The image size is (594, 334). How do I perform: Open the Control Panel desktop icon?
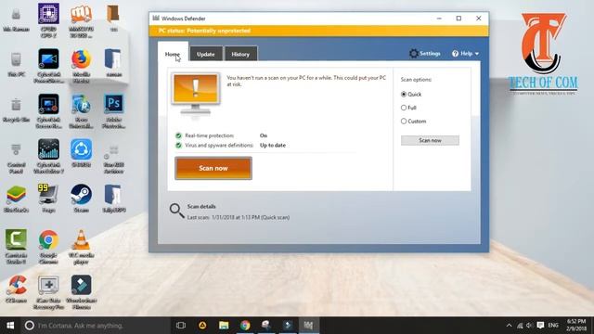(x=16, y=159)
